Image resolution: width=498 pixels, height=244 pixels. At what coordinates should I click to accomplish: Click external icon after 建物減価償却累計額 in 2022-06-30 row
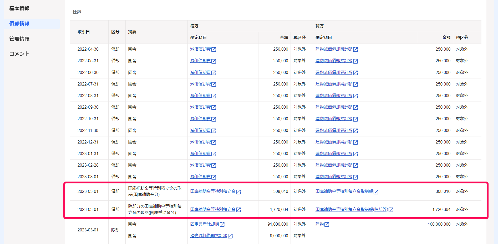coord(355,73)
